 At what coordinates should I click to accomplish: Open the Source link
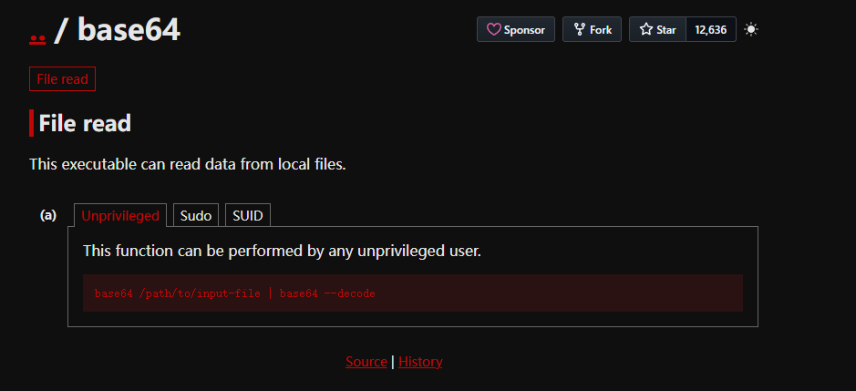coord(366,362)
